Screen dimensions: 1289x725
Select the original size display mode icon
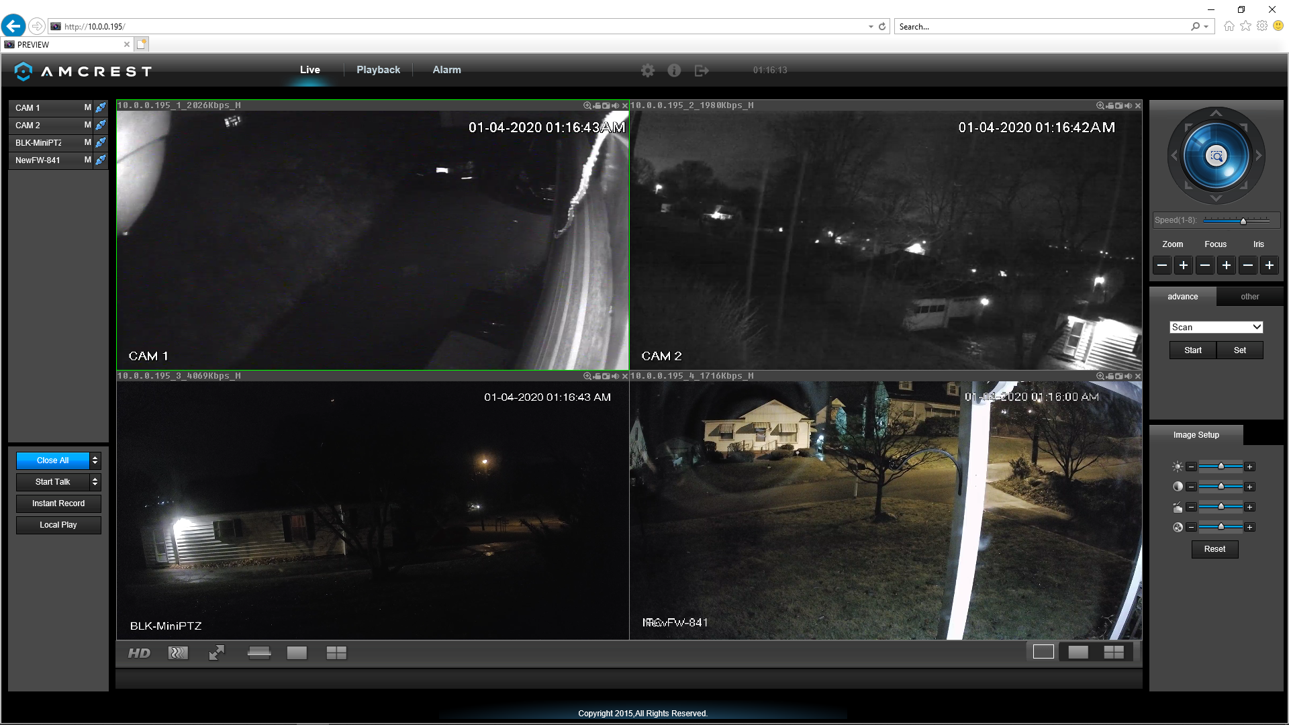[1043, 652]
